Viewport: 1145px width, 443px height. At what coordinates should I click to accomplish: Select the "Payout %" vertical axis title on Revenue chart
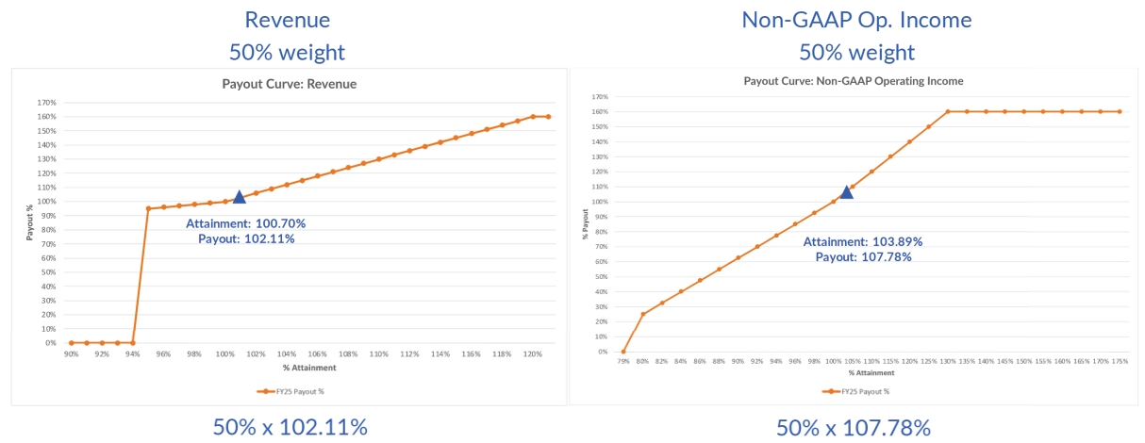(x=31, y=222)
